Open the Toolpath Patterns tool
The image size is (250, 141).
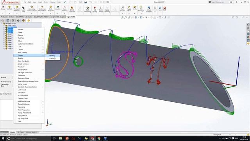point(17,9)
